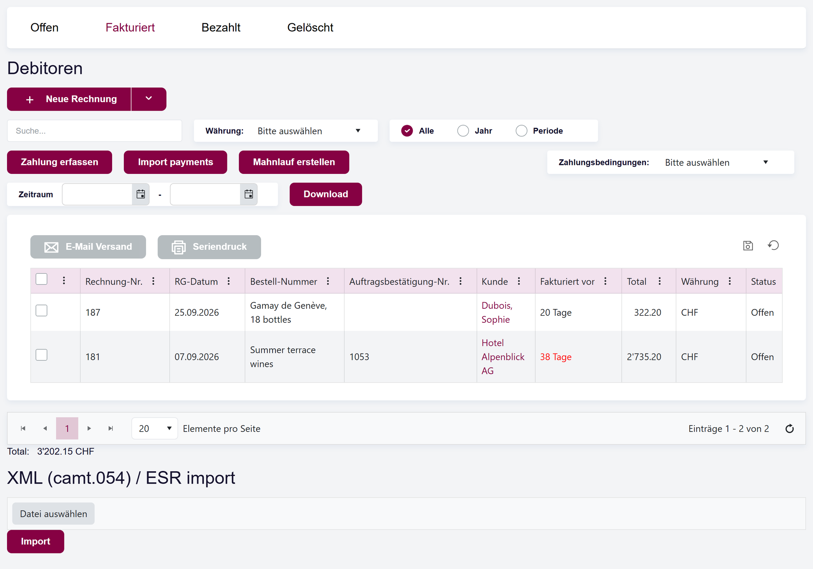Switch to the Offen tab

point(44,28)
